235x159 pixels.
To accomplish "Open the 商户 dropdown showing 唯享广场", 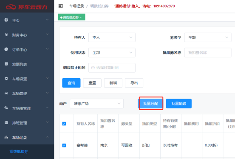I will click(x=96, y=103).
